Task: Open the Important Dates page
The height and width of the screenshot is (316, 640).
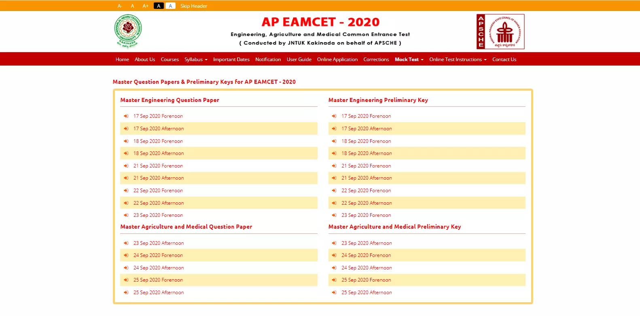Action: point(231,59)
